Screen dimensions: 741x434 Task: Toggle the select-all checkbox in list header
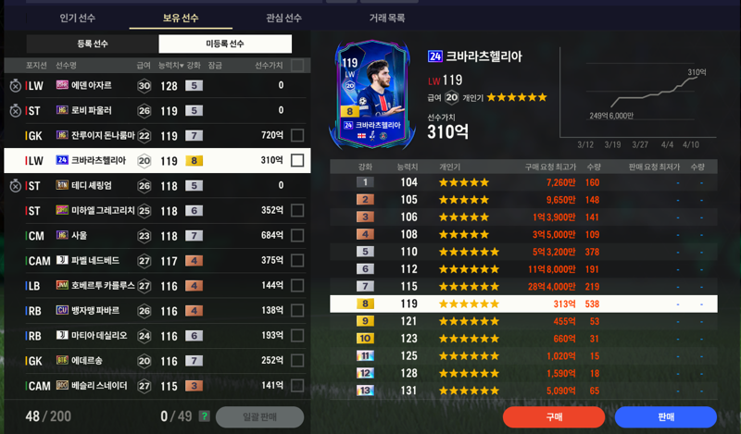(x=297, y=65)
